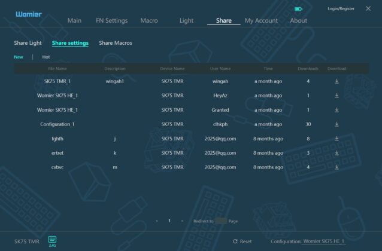This screenshot has width=382, height=251.
Task: Click the user name Granted
Action: (x=220, y=110)
